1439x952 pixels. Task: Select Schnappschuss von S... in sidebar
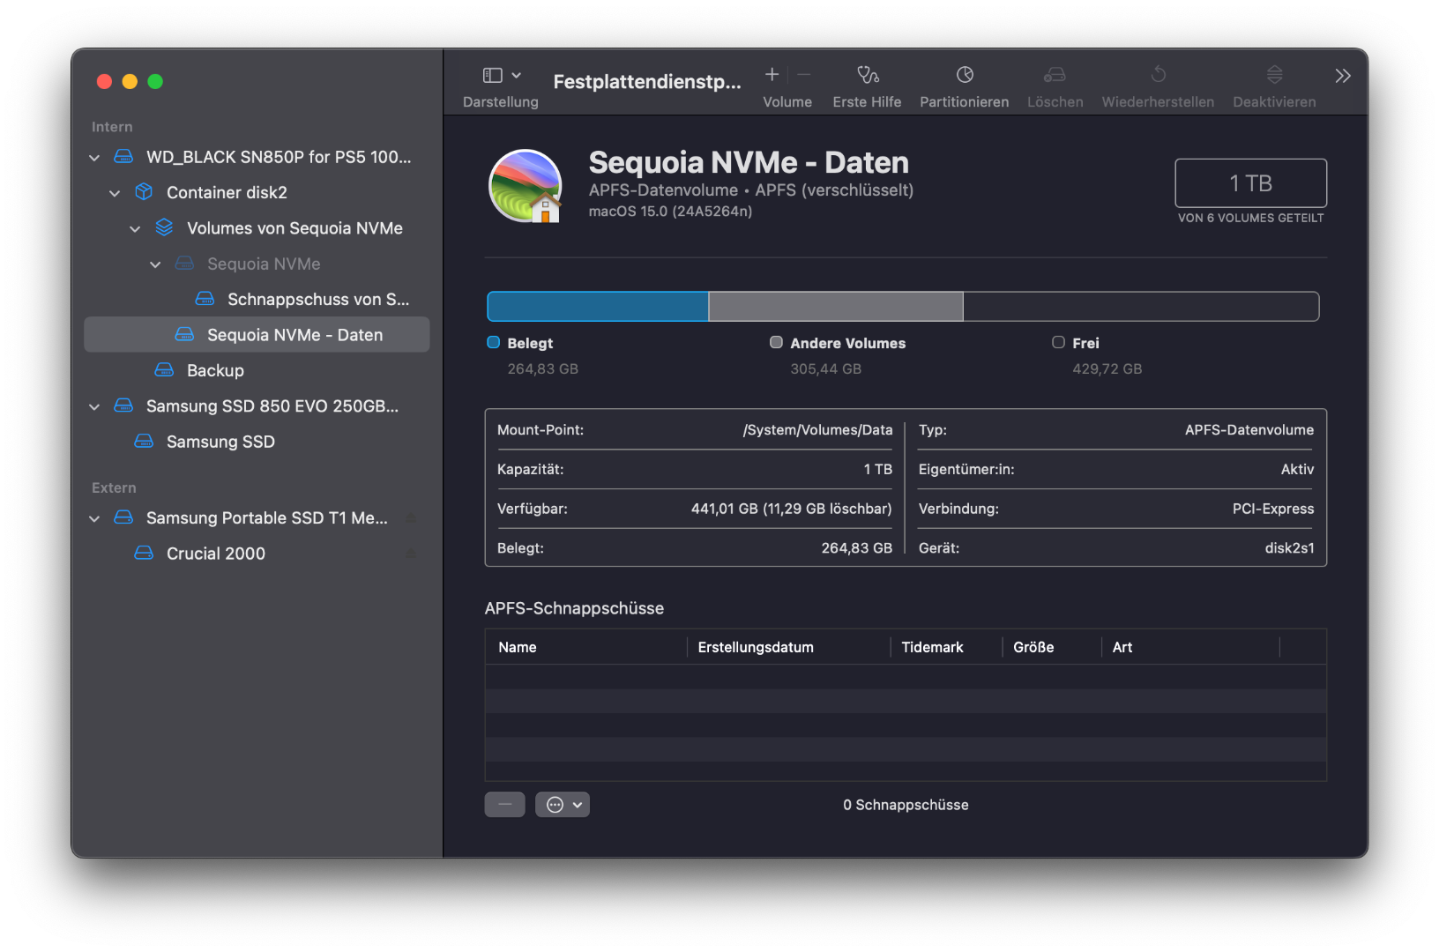point(317,300)
